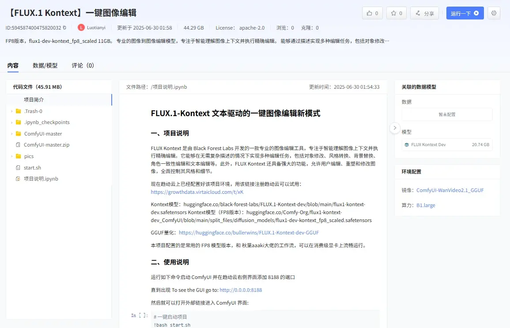This screenshot has width=510, height=328.
Task: Click the 文件路径: /项目说明.ipynb text
Action: 156,87
